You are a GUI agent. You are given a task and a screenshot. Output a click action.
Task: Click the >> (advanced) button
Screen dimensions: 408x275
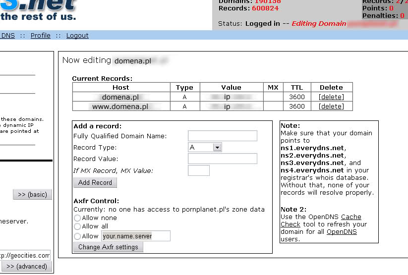[27, 267]
